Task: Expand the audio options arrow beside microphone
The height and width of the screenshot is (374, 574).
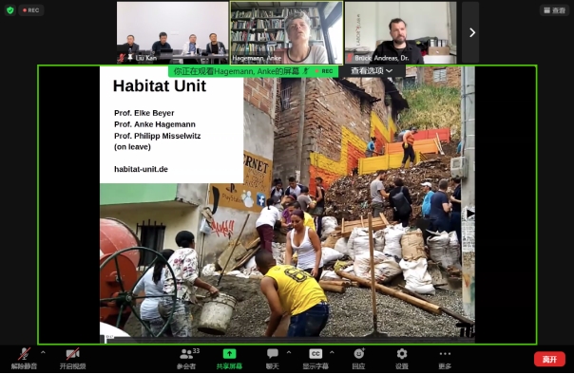Action: click(43, 352)
